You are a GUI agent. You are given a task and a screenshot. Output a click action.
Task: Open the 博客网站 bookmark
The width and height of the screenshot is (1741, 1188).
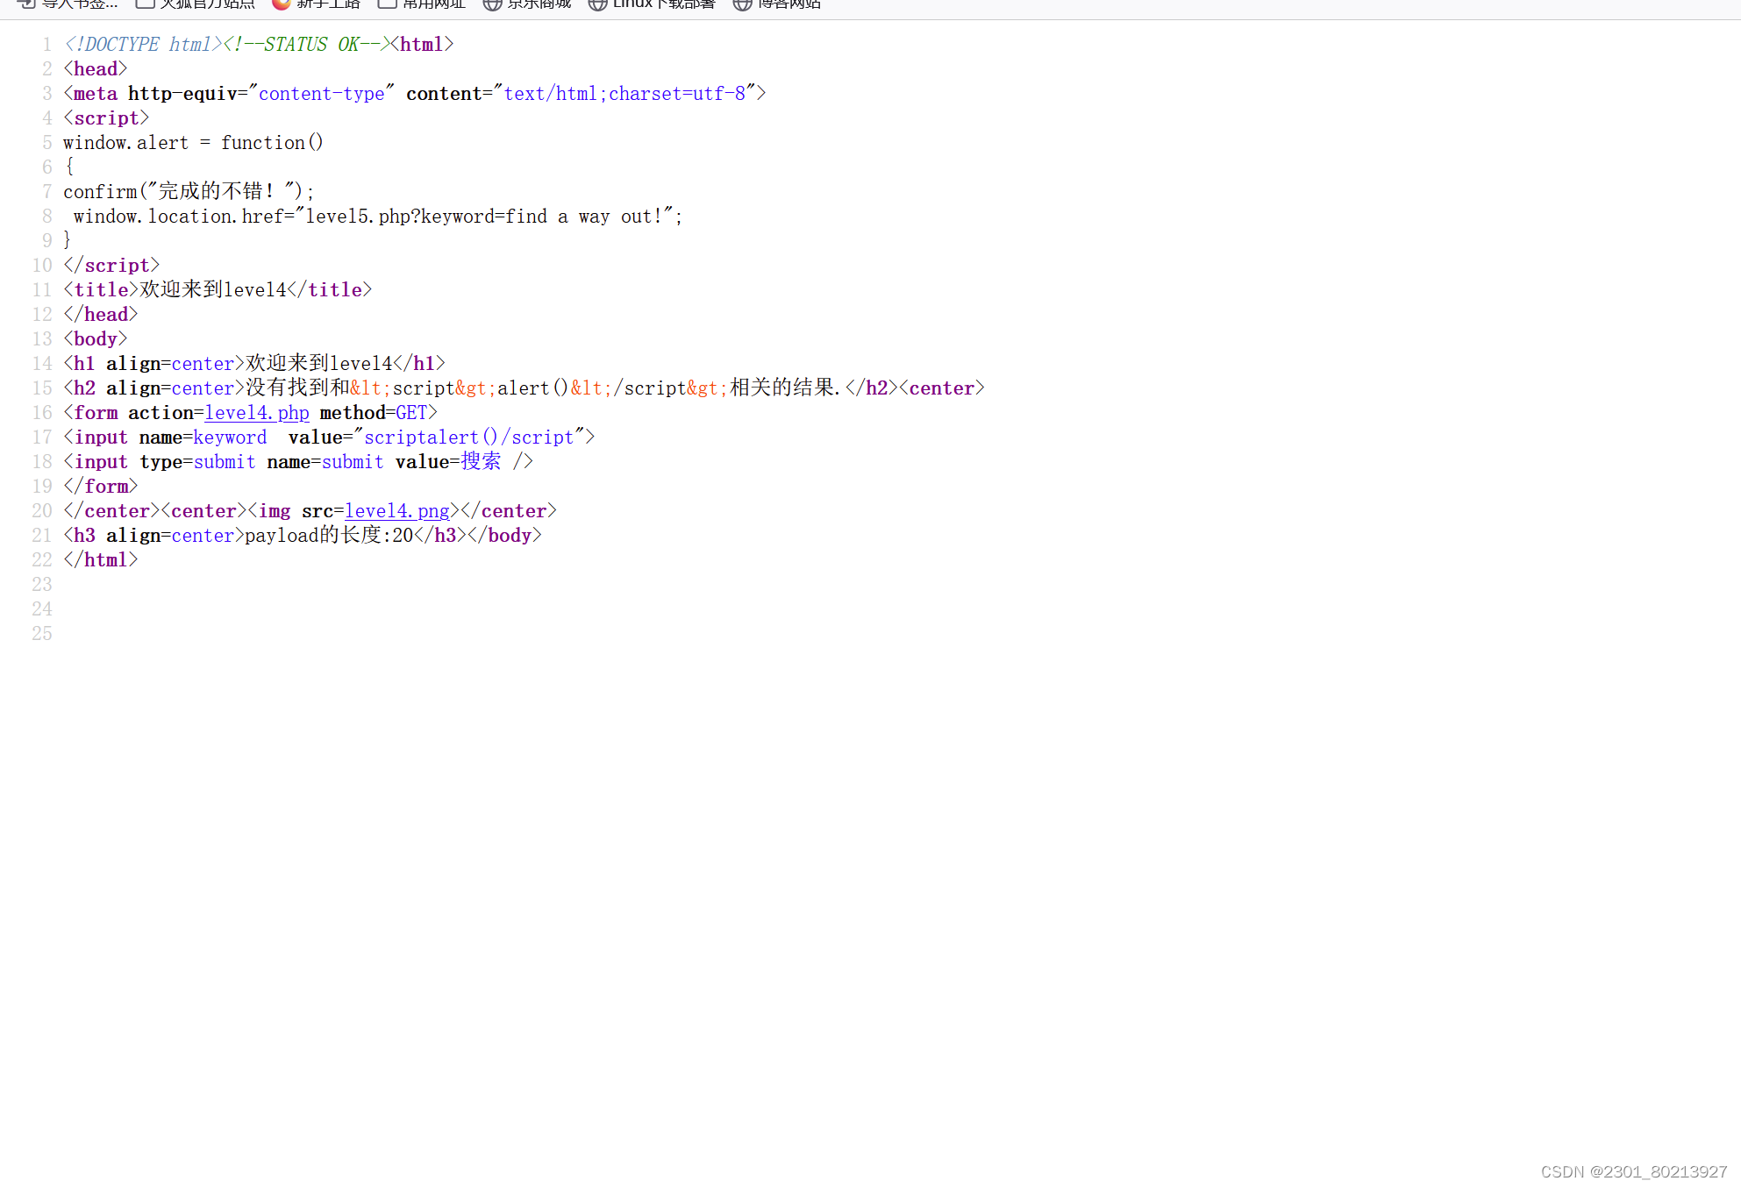tap(777, 4)
